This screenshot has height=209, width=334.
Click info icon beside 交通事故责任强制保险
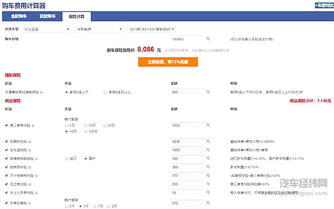point(41,92)
